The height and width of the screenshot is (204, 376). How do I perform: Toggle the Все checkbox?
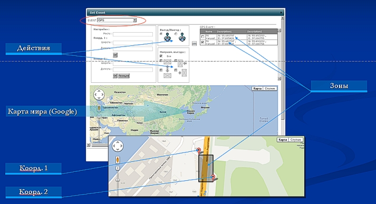pyautogui.click(x=161, y=56)
